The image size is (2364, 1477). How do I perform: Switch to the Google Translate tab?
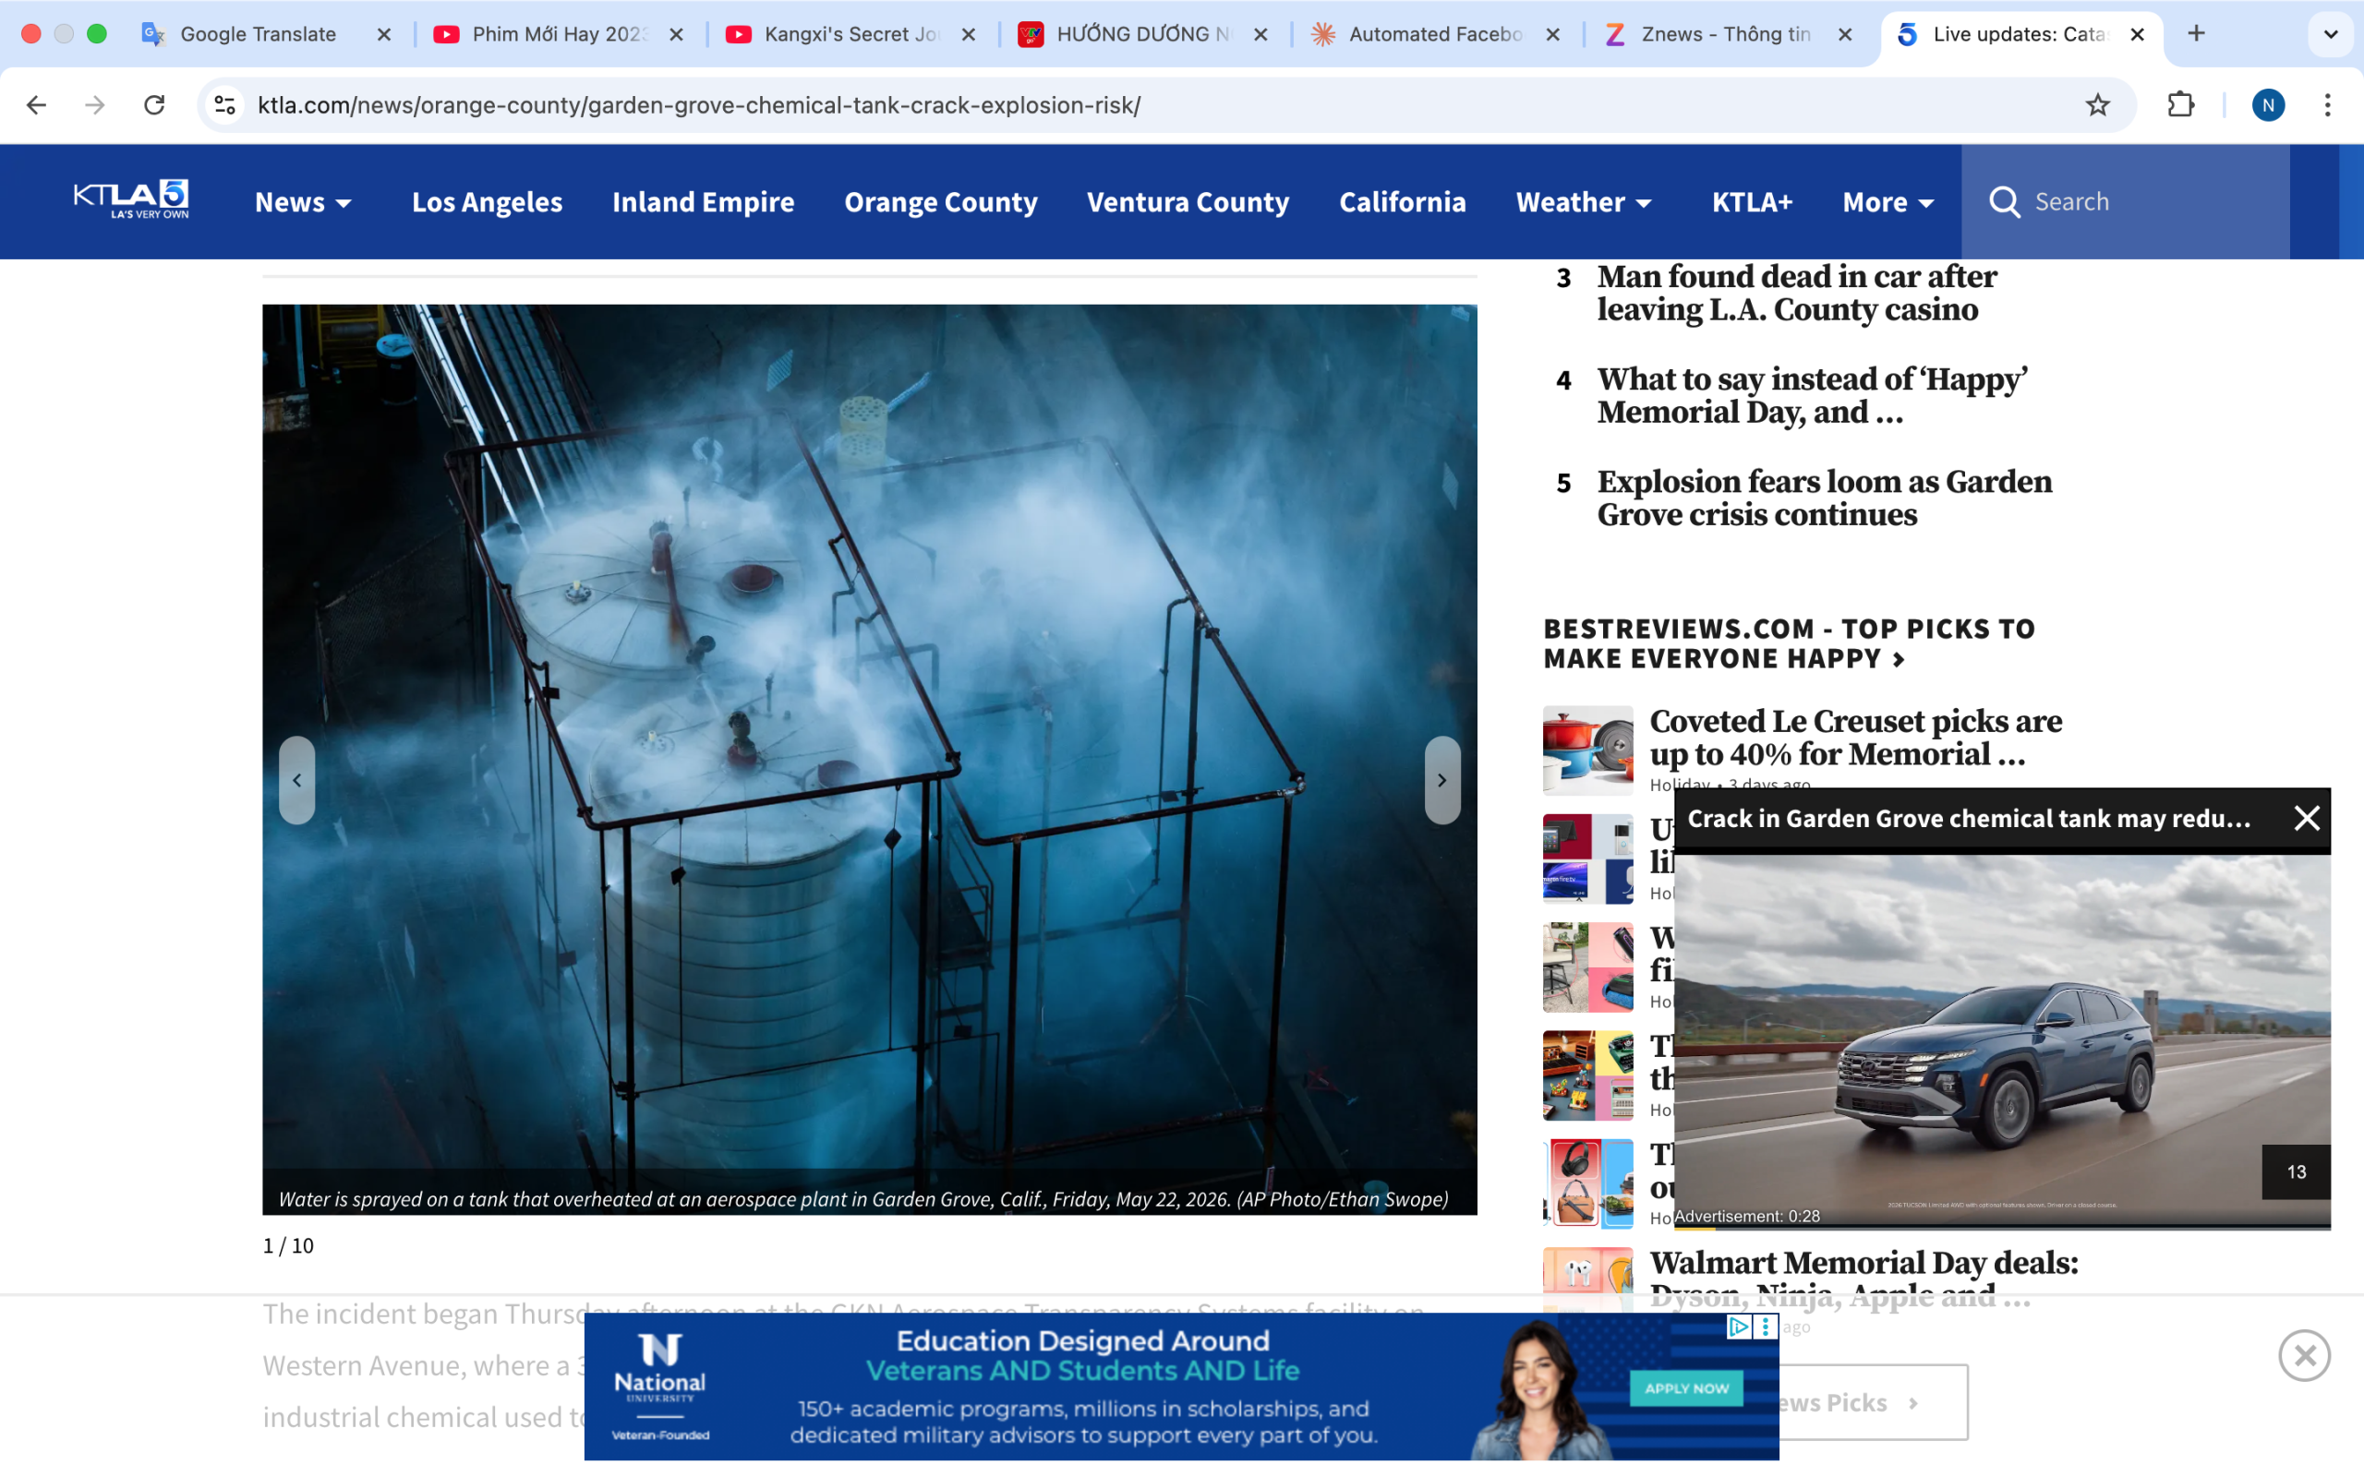pyautogui.click(x=256, y=34)
